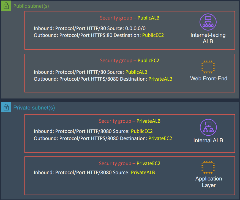
Task: Select the Web Front-End EC2 chip icon
Action: (208, 67)
